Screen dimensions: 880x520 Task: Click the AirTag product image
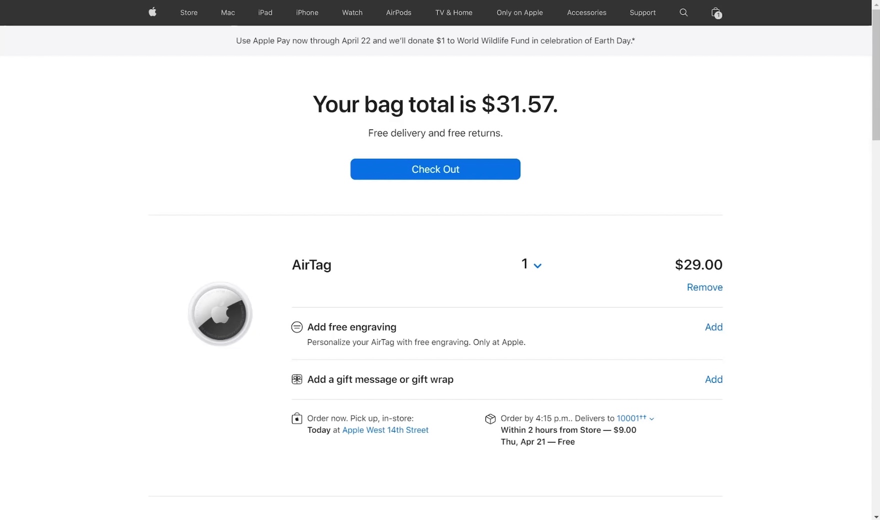(x=220, y=314)
